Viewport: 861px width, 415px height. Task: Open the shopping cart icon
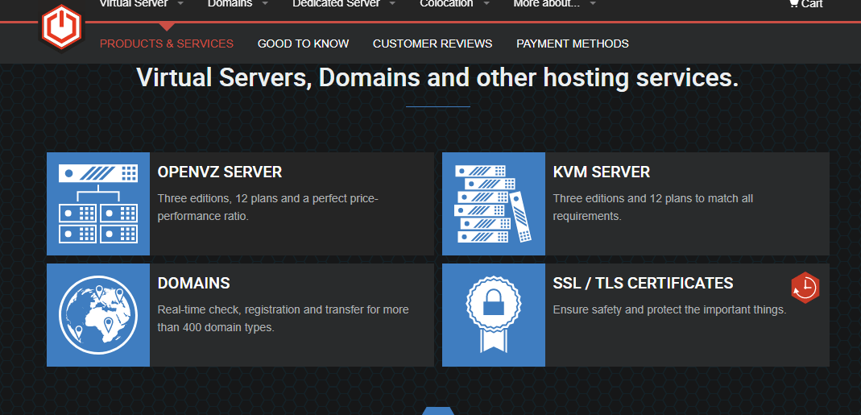[793, 2]
